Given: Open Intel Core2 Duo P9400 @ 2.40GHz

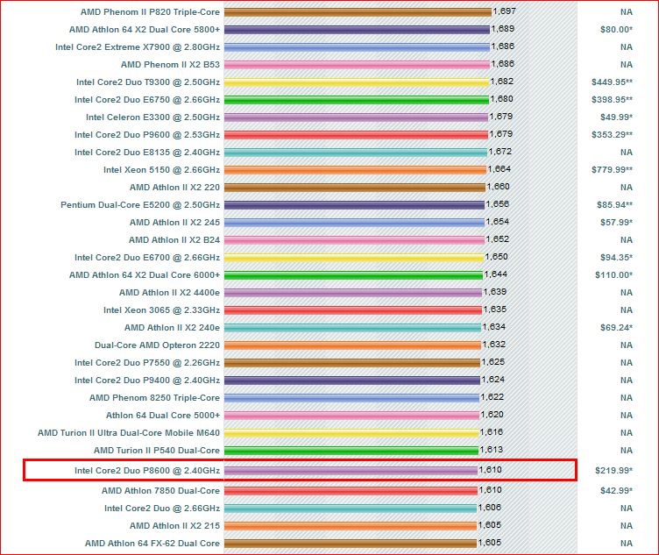Looking at the screenshot, I should pyautogui.click(x=147, y=381).
